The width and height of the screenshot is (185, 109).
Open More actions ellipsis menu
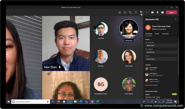147,12
